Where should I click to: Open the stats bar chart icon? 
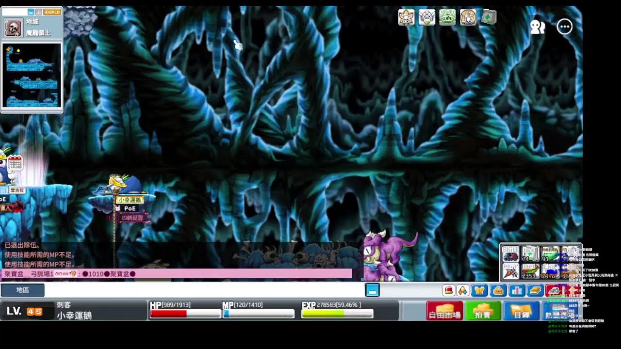516,290
